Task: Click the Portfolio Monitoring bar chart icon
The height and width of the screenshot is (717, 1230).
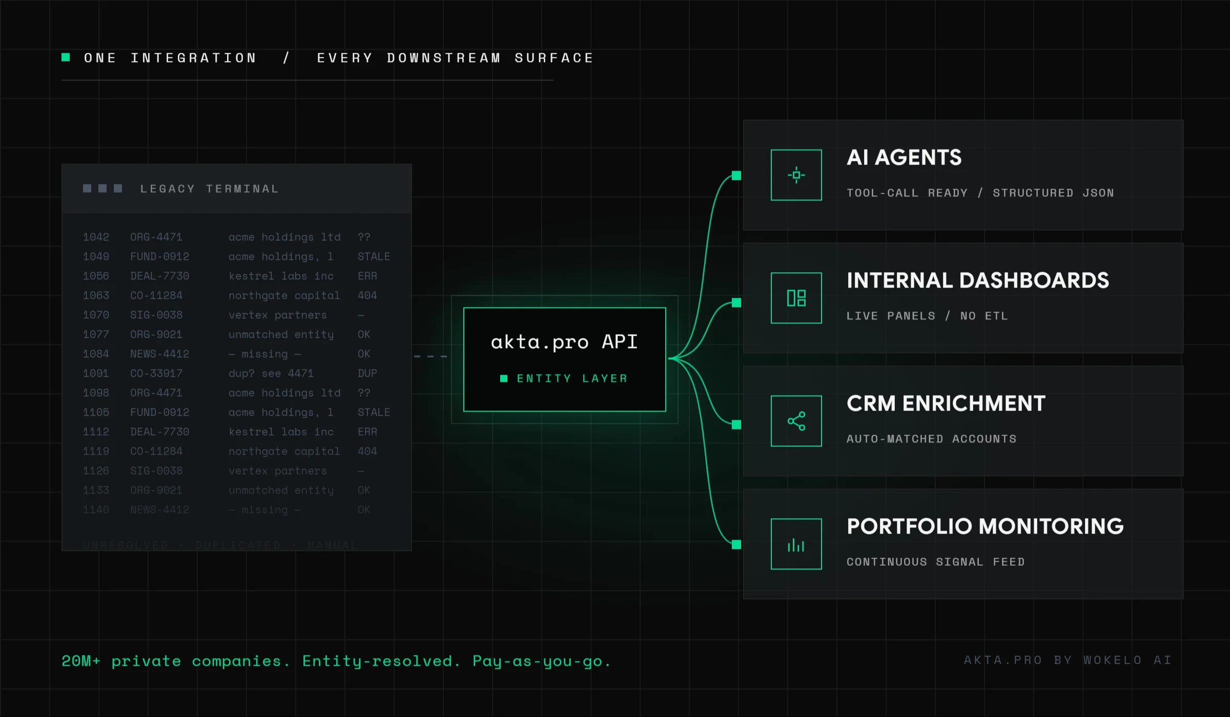Action: [x=796, y=544]
